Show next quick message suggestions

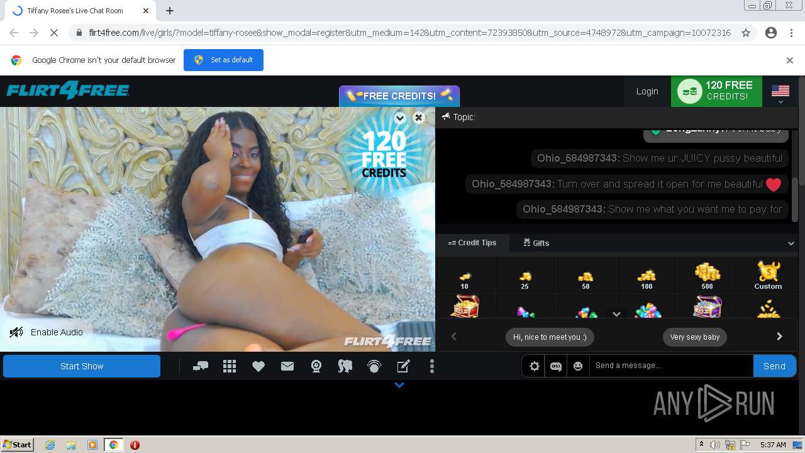coord(779,337)
